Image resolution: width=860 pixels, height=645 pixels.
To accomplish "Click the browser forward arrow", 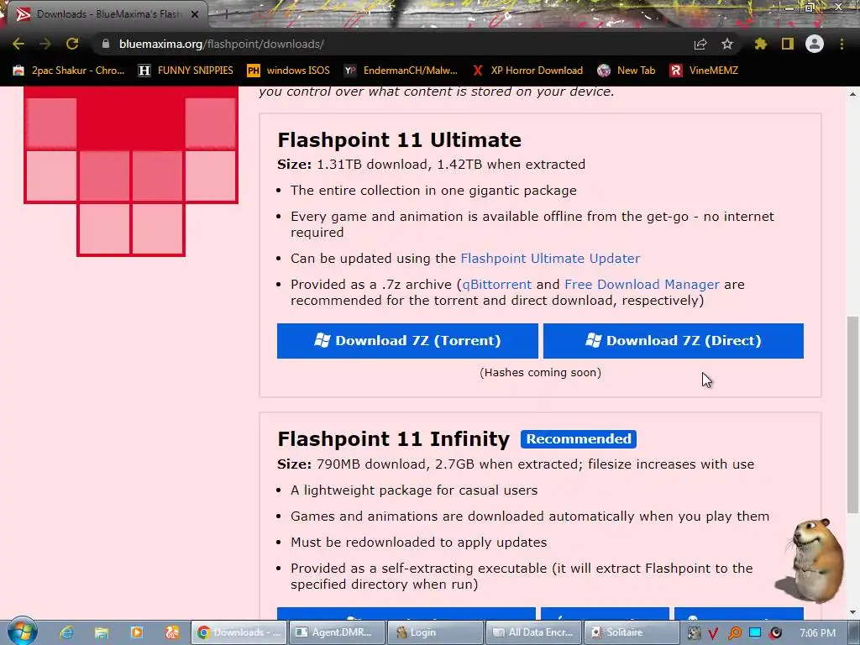I will (x=45, y=44).
